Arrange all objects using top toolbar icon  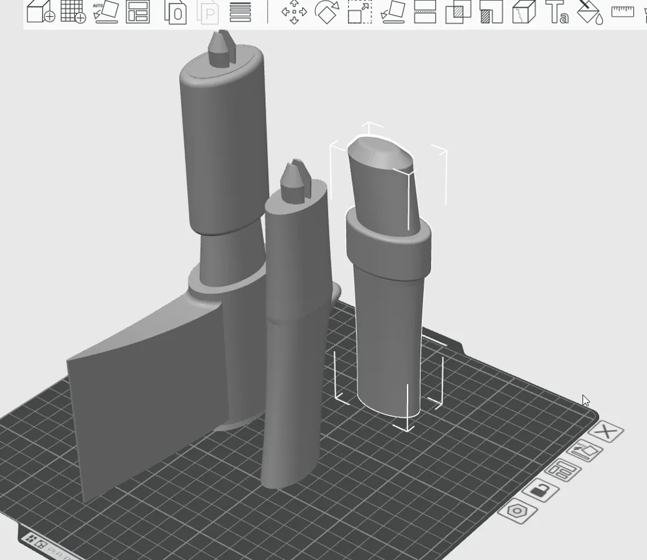138,12
